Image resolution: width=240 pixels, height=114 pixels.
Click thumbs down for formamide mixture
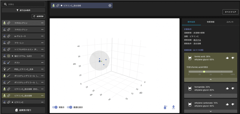[x=233, y=88]
